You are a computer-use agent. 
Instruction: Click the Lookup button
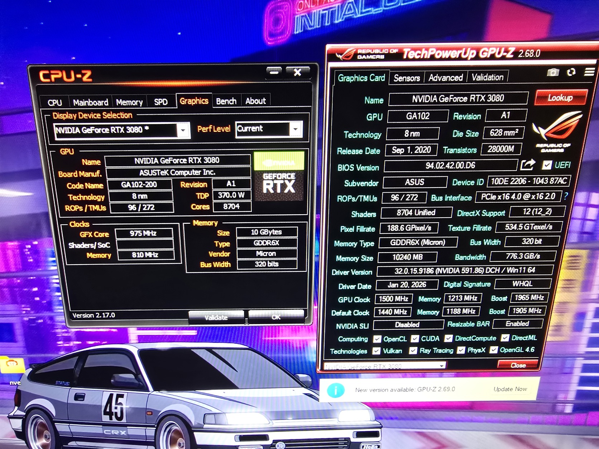pos(560,97)
